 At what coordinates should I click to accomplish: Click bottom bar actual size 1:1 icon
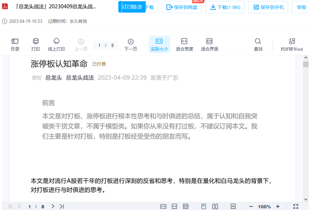coord(163,206)
